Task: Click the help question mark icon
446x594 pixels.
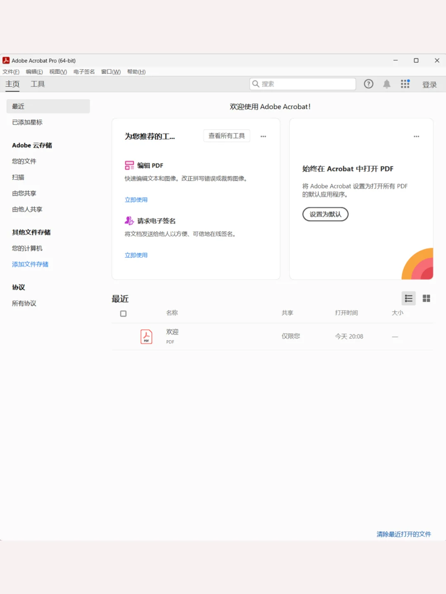Action: point(368,84)
